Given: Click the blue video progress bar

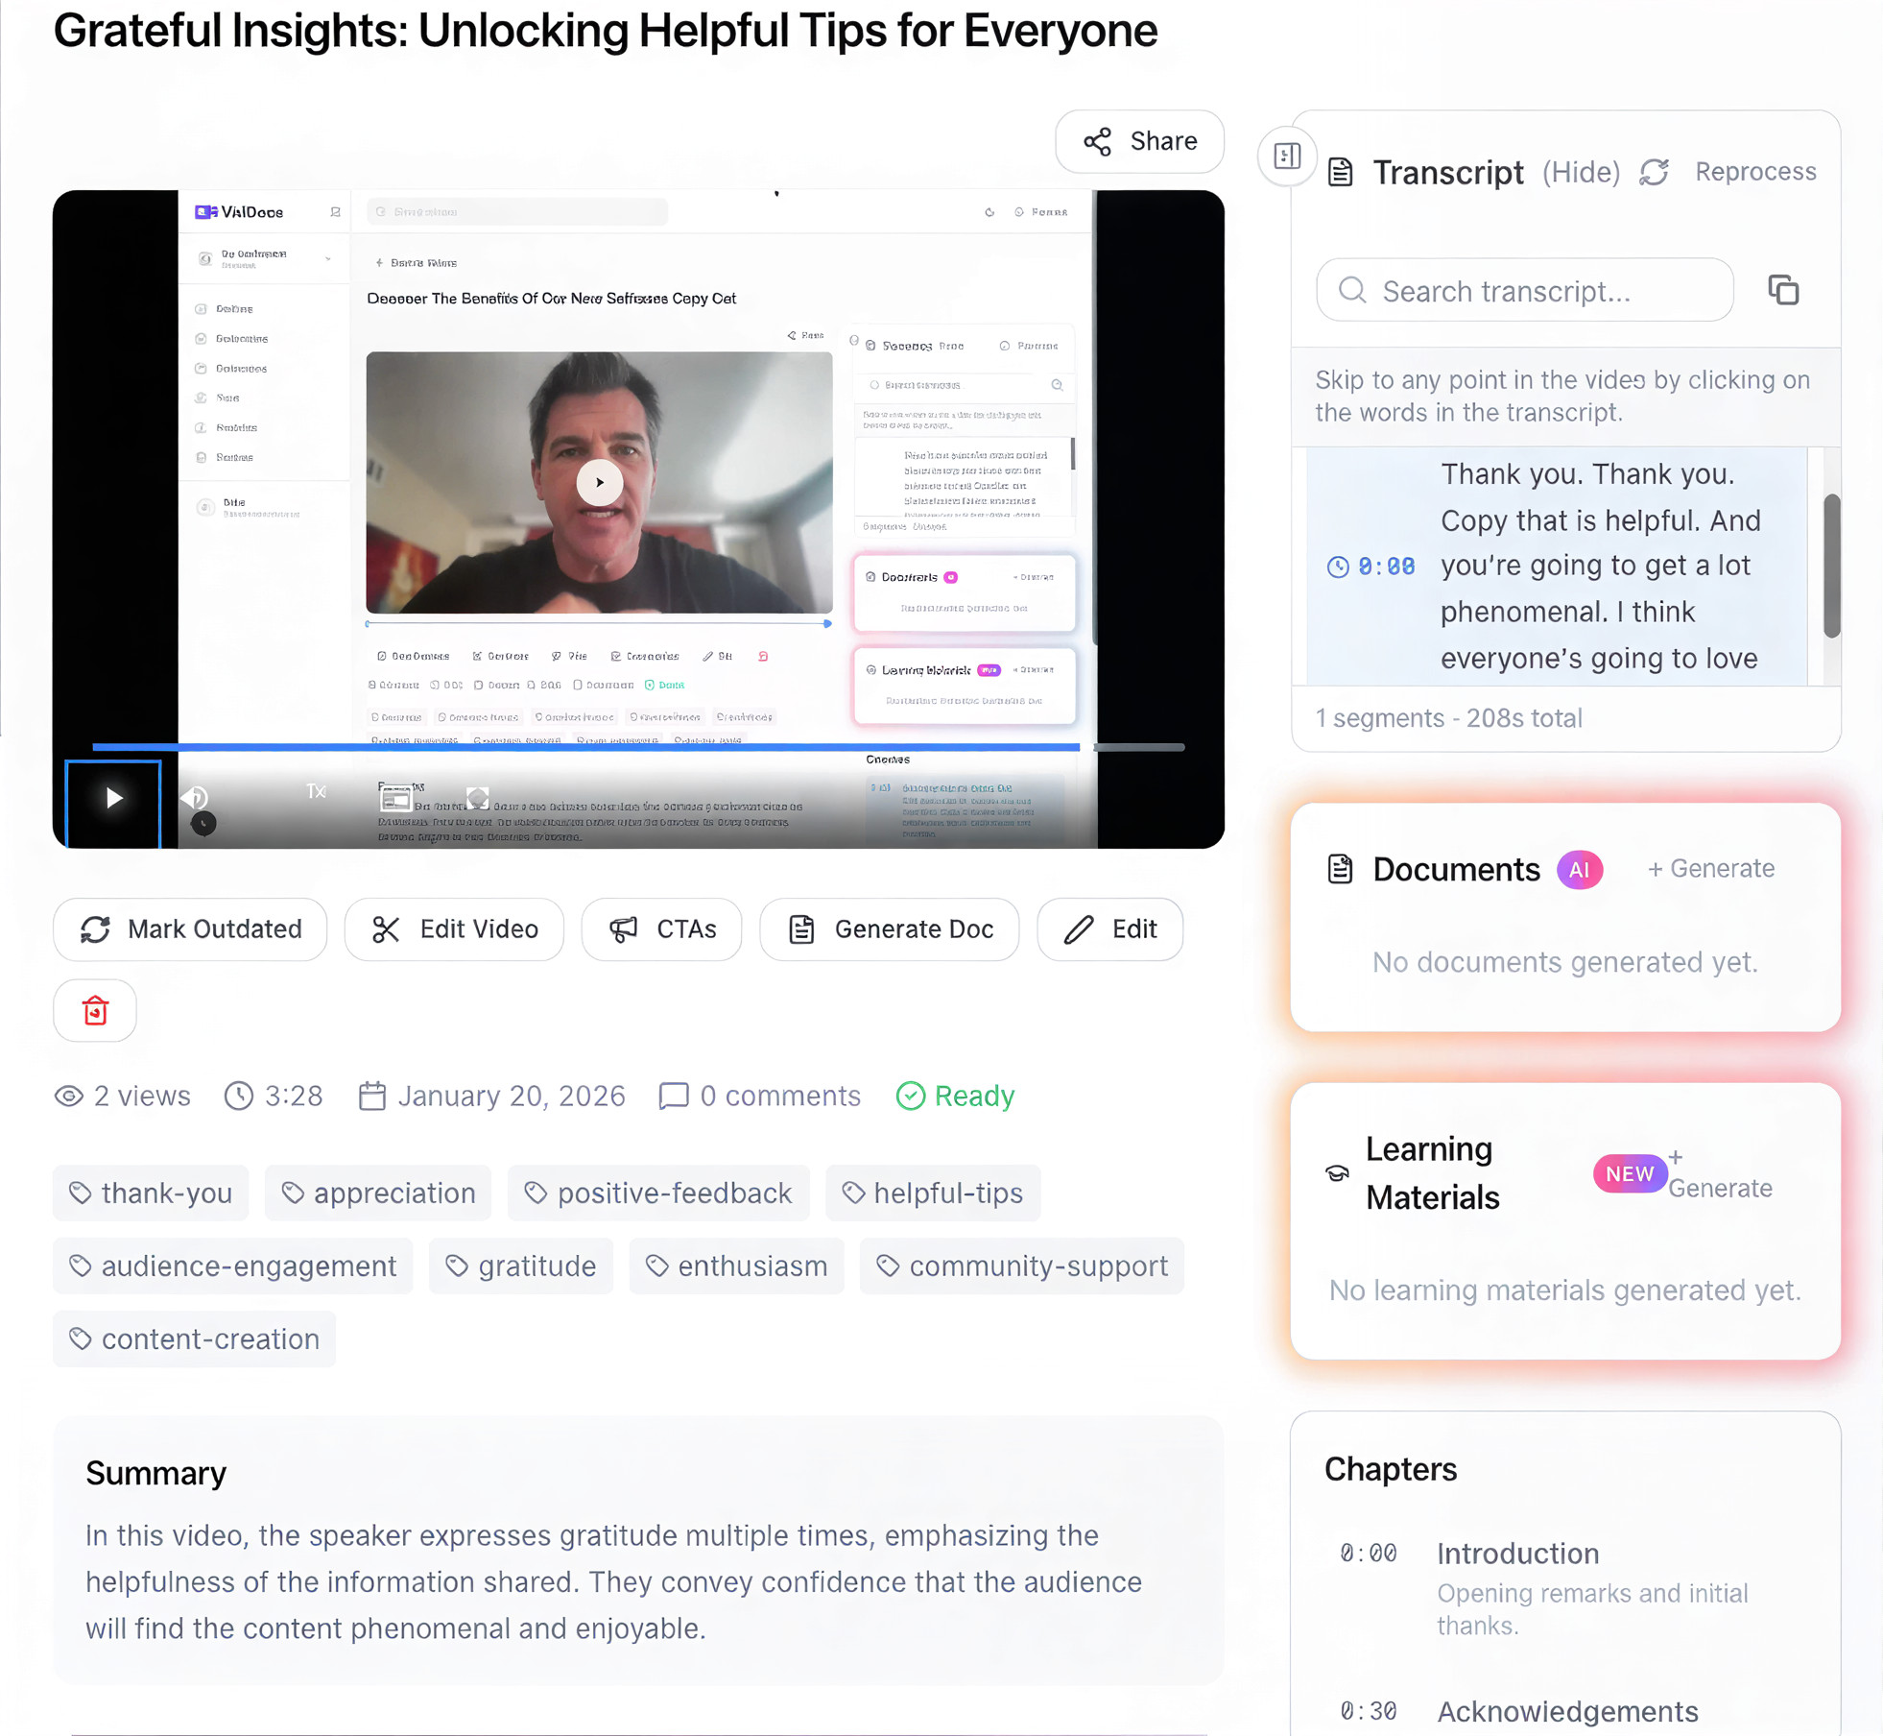Looking at the screenshot, I should coord(585,746).
